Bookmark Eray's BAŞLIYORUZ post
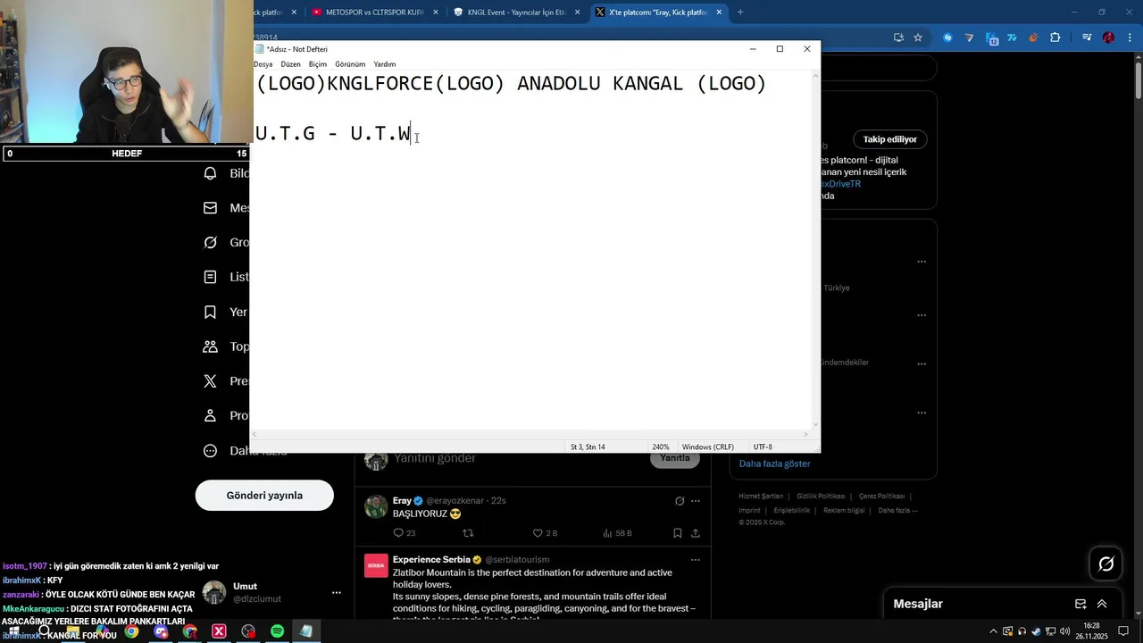Image resolution: width=1143 pixels, height=643 pixels. tap(678, 533)
